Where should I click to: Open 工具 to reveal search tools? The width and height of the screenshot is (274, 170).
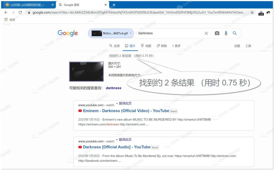point(248,46)
